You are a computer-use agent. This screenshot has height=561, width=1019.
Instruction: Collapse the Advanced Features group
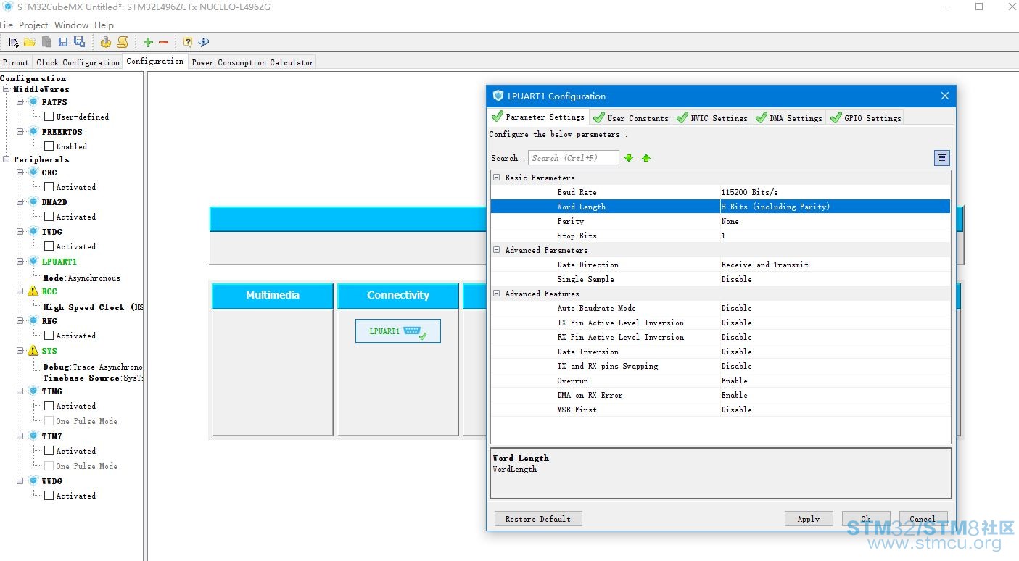497,294
